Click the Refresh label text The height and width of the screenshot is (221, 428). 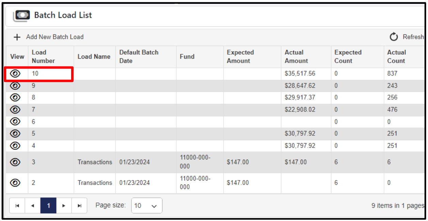[413, 37]
